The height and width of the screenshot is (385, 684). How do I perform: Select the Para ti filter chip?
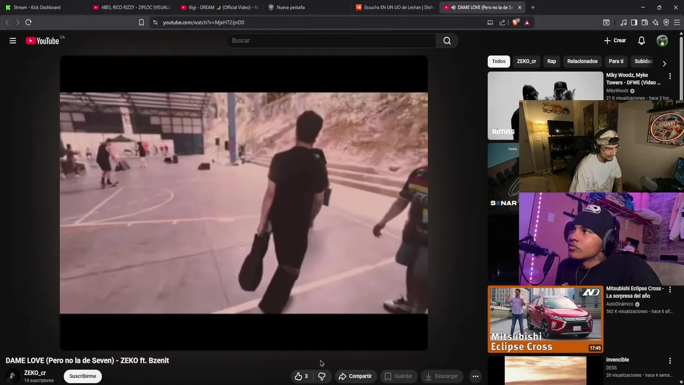pyautogui.click(x=616, y=61)
